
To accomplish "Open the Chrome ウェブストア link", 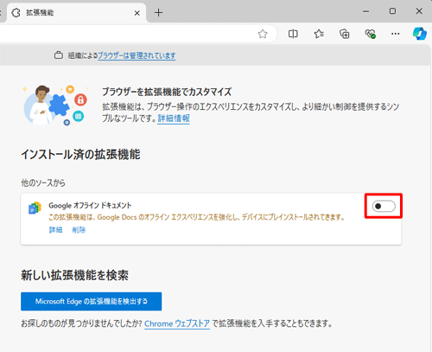I will pos(177,323).
